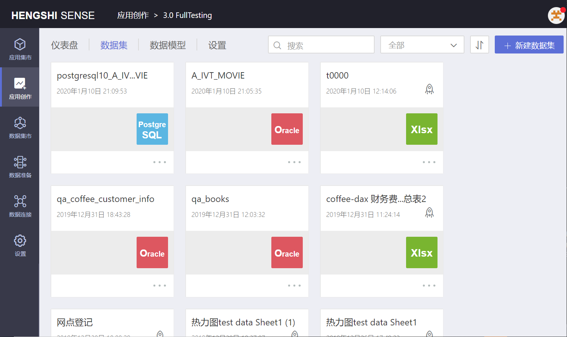Click timestamp 2019年12月31日 12:03:32
Viewport: 567px width, 337px height.
[x=228, y=215]
